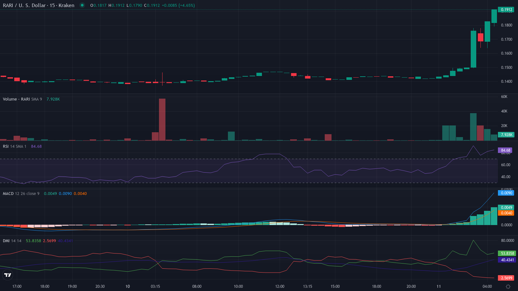Select the Volume RARI indicator legend
The height and width of the screenshot is (291, 518).
[22, 99]
